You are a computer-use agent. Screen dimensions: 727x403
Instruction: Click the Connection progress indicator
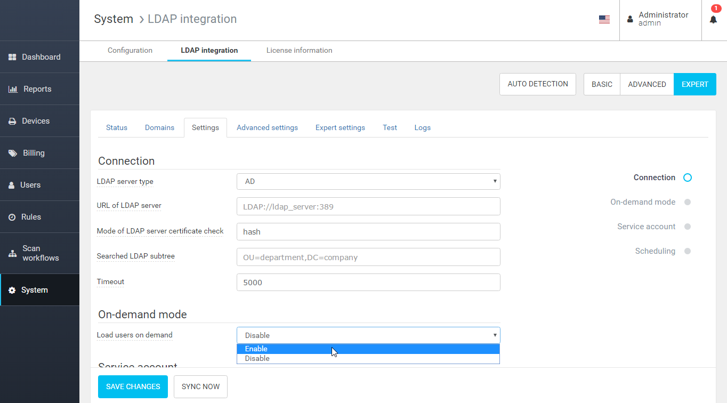pyautogui.click(x=687, y=177)
